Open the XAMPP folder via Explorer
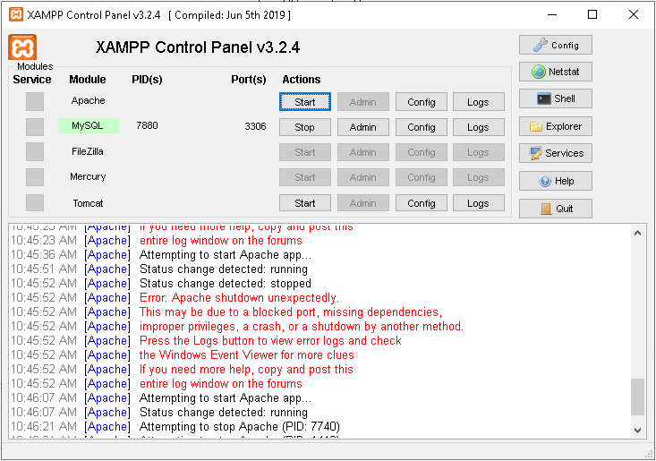This screenshot has height=461, width=656. pos(556,126)
